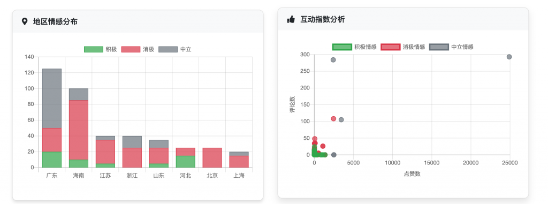Click the 评论数 axis title
The image size is (548, 204).
(292, 104)
